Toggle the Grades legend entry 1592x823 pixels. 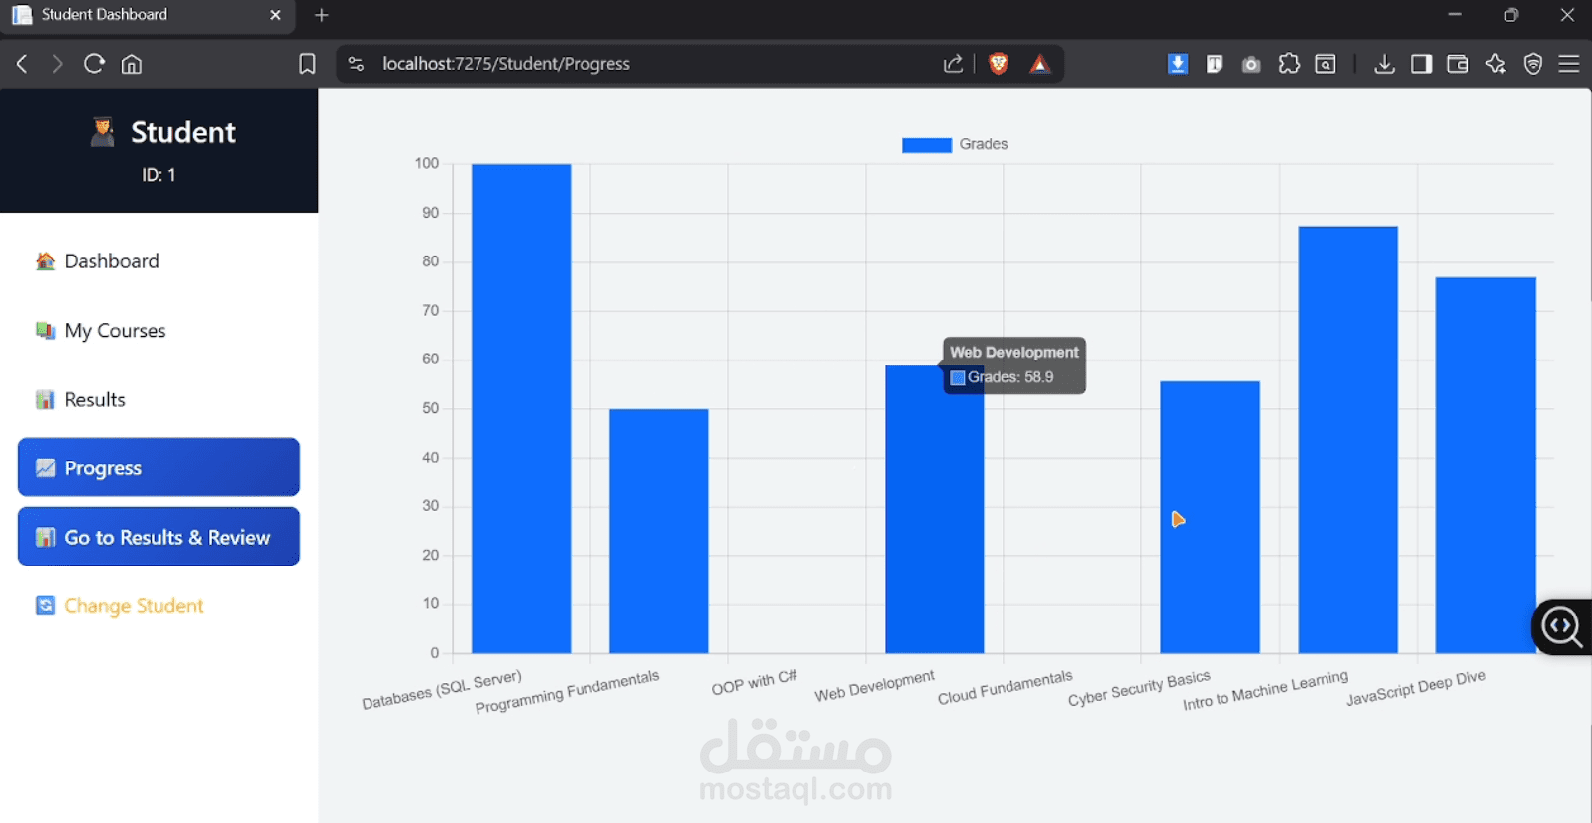point(955,144)
